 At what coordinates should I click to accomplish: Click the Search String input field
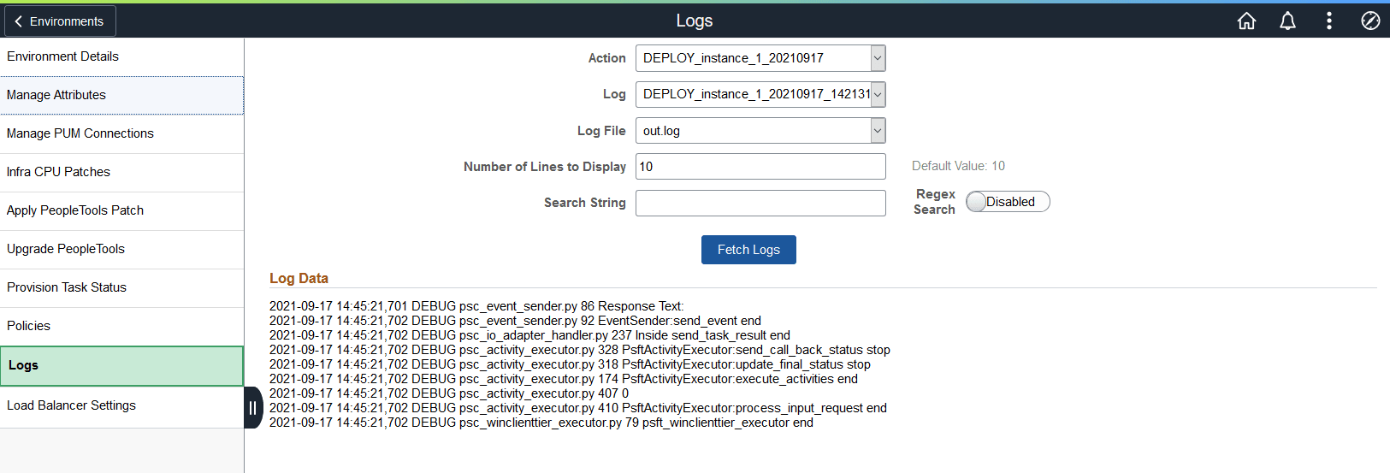tap(760, 203)
